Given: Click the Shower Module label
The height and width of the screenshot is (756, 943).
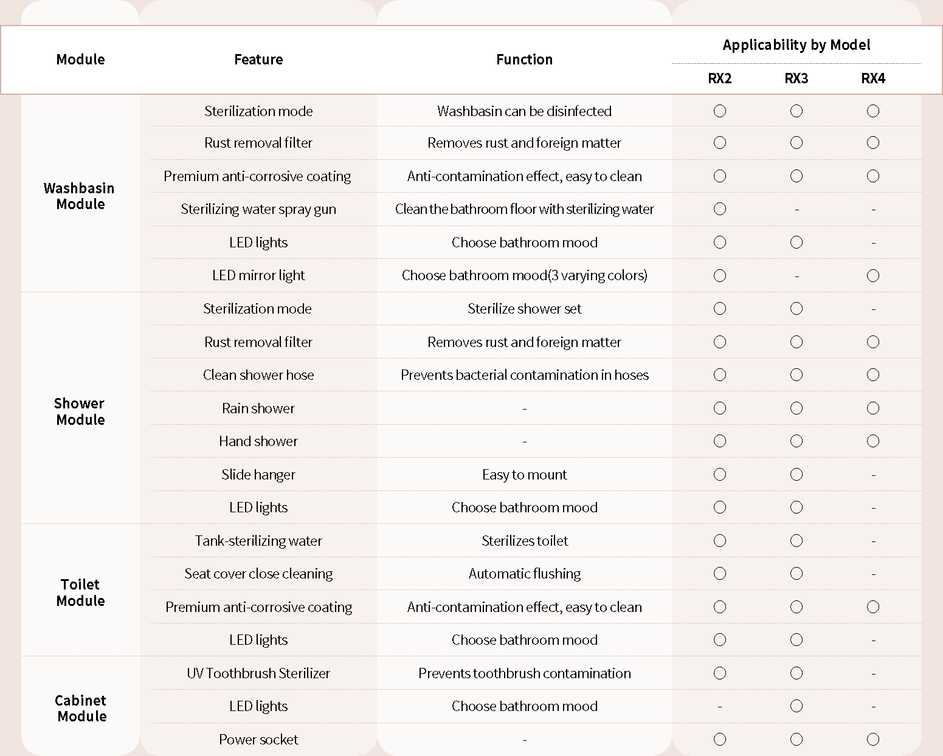Looking at the screenshot, I should [80, 411].
